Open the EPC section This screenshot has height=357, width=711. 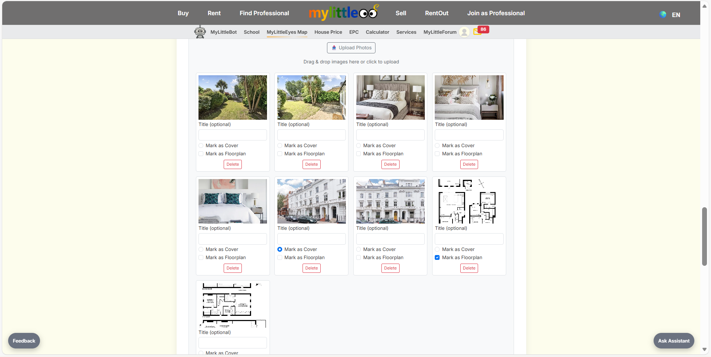[x=354, y=32]
